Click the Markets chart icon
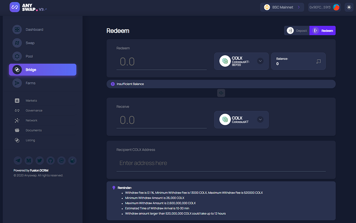This screenshot has height=223, width=356. pos(17,100)
